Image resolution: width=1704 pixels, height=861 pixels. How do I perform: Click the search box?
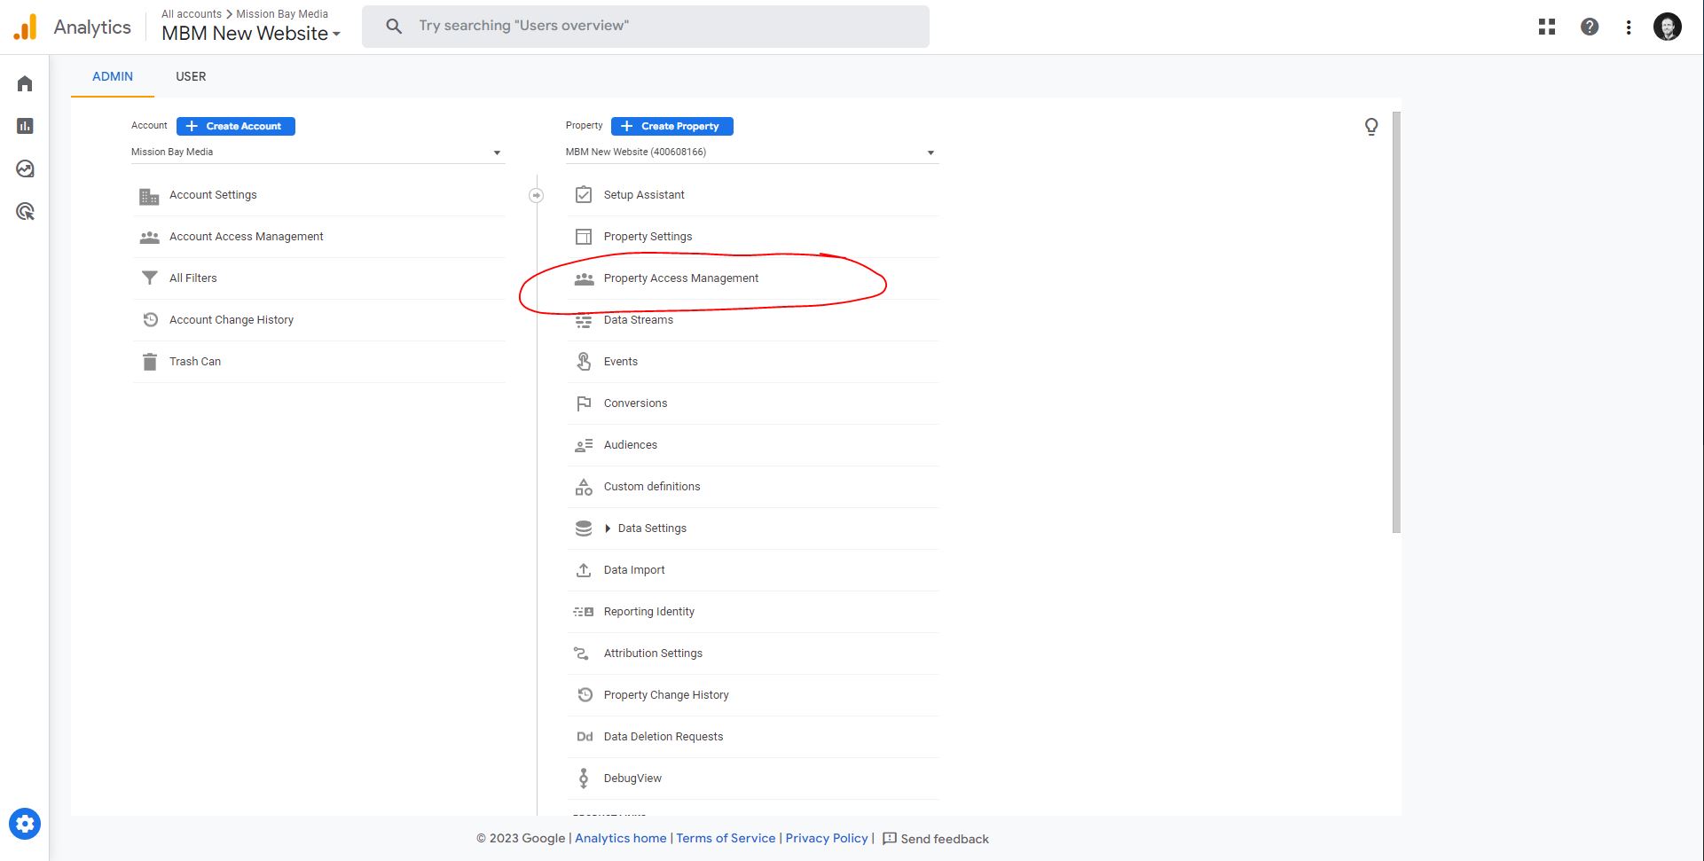[x=646, y=27]
